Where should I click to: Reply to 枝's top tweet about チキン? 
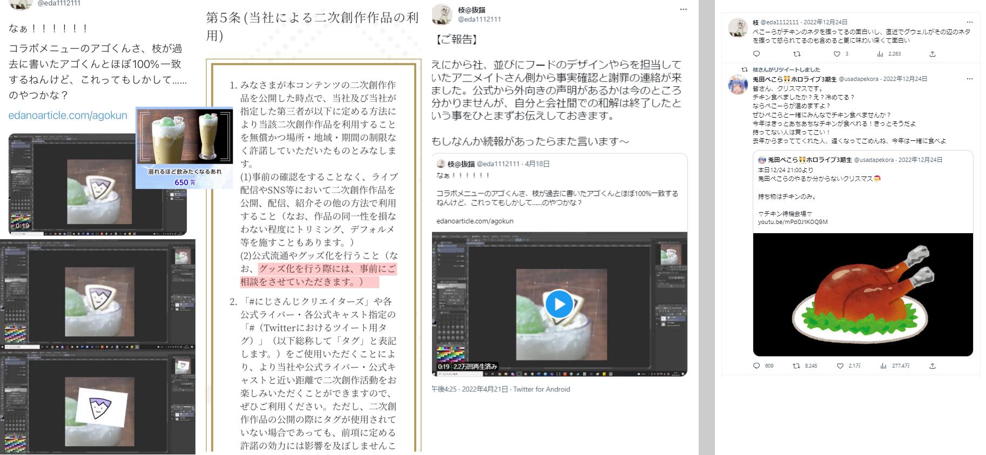pos(757,54)
